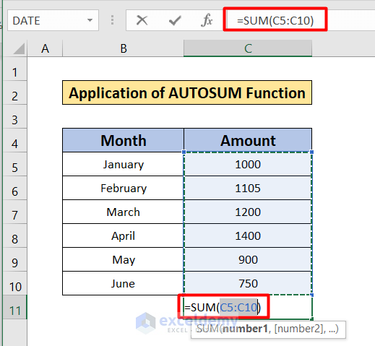The height and width of the screenshot is (346, 375).
Task: Click the cell with amount 900
Action: 248,259
